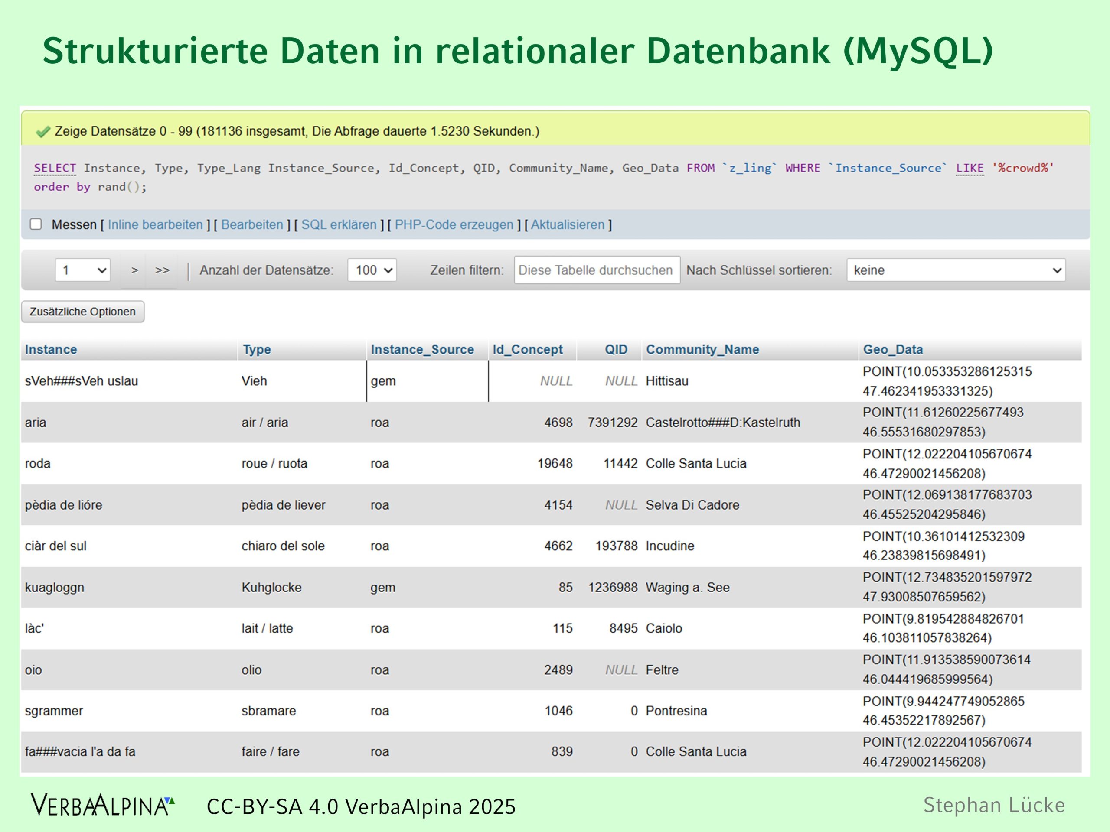Select the 'sgrammer' instance cell

pos(129,711)
